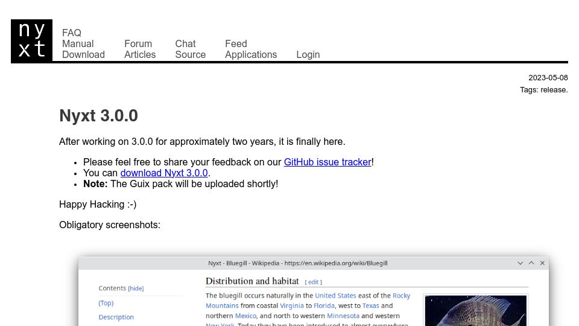This screenshot has width=579, height=326.
Task: Click the bluegill fish image
Action: 476,310
